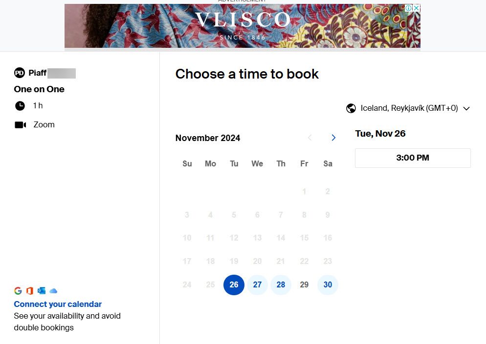Click the highlighted November 26 date

[x=234, y=284]
